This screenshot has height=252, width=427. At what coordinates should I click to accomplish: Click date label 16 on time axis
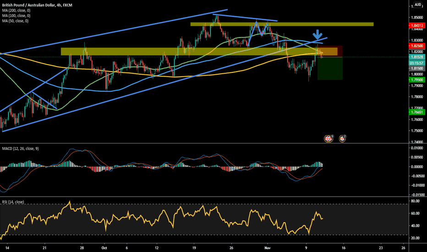[x=344, y=248]
